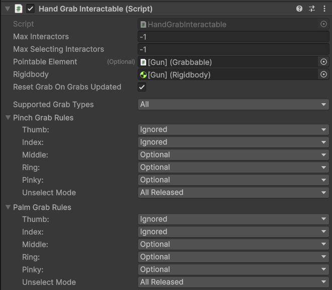Image resolution: width=332 pixels, height=290 pixels.
Task: Open the component three-dot context menu
Action: pos(324,9)
